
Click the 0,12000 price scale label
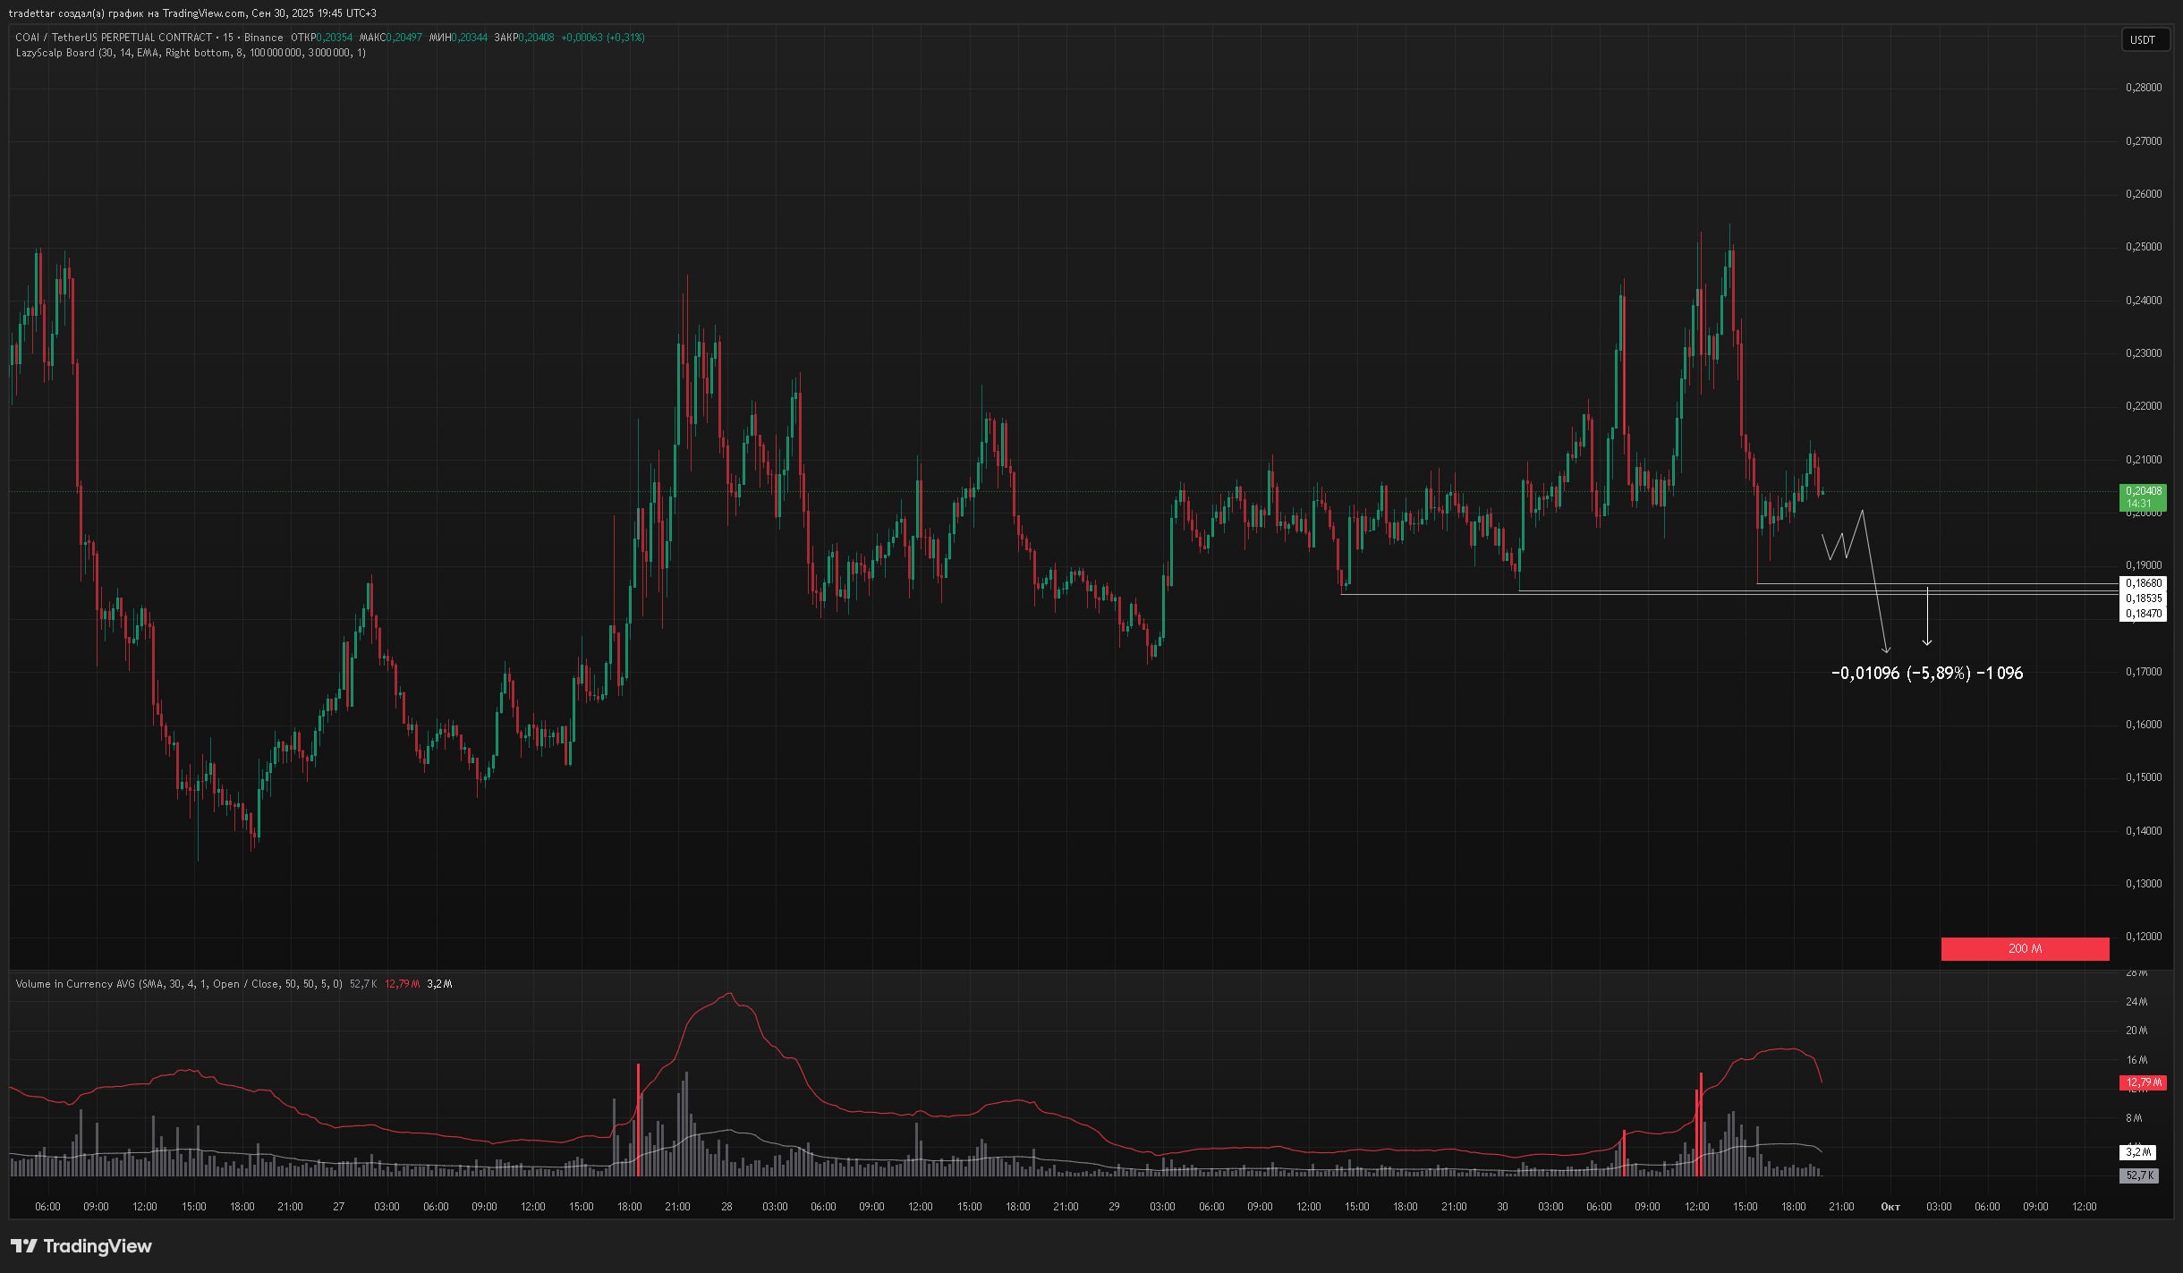pos(2143,937)
